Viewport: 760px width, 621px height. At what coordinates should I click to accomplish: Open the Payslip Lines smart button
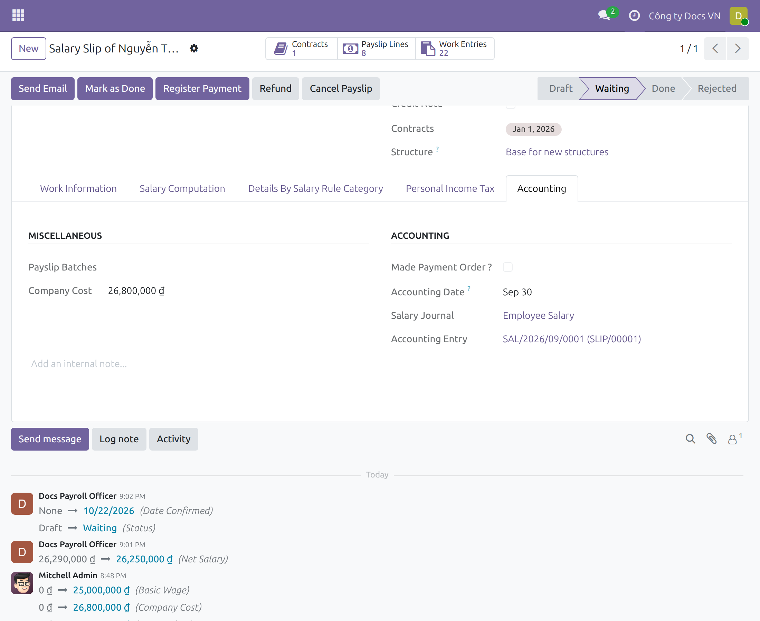tap(376, 49)
